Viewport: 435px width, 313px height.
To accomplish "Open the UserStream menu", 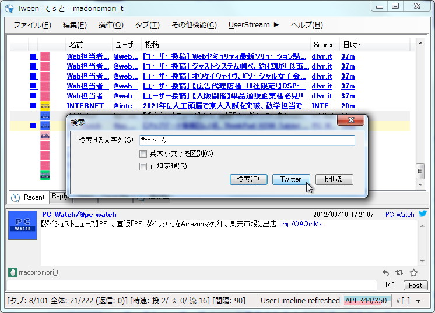I will tap(253, 25).
